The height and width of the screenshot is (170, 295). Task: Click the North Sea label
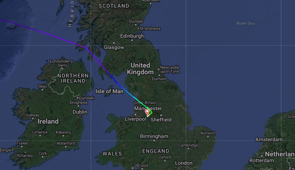click(246, 23)
